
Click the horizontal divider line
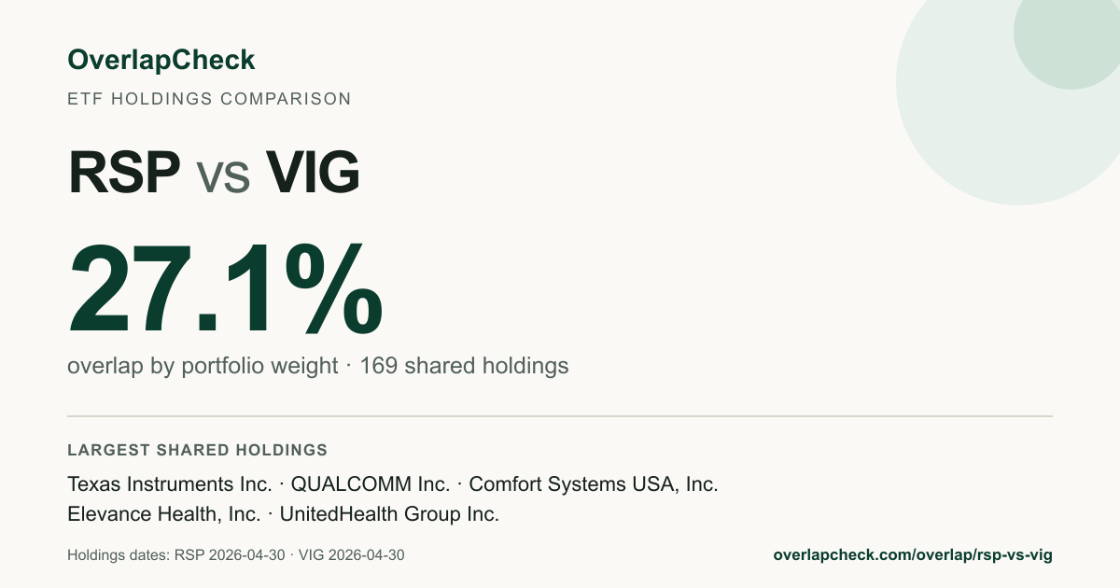coord(560,415)
